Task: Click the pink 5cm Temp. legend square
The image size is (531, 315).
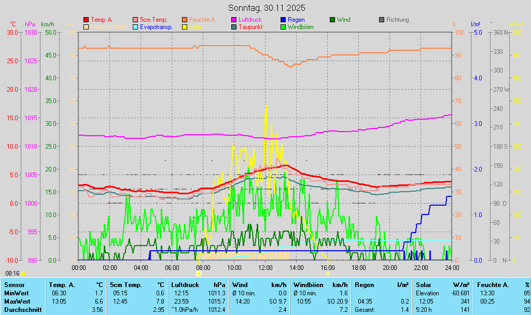Action: click(x=136, y=20)
